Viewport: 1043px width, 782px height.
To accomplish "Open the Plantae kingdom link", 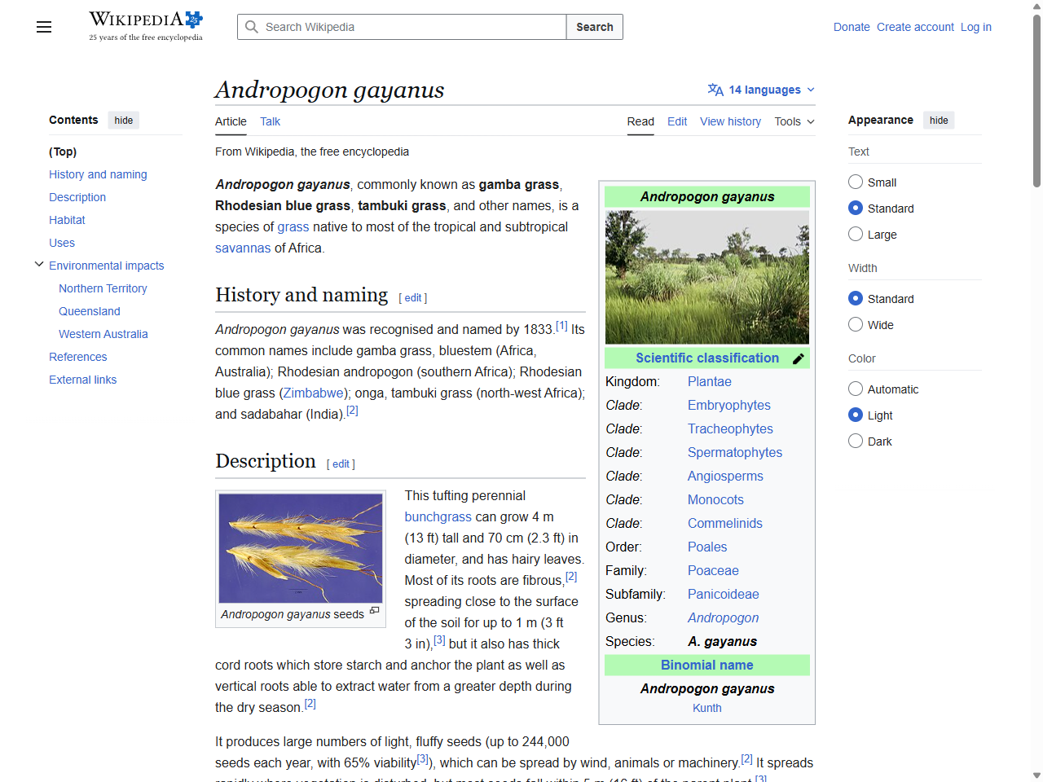I will 710,381.
